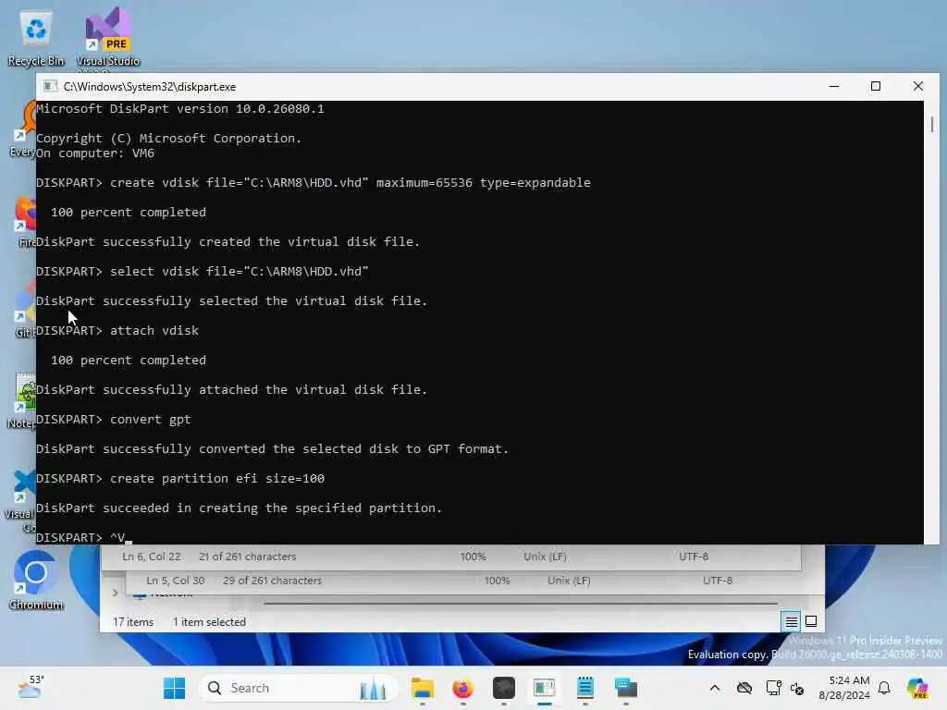Click the Explorer horizontal scrollbar
The height and width of the screenshot is (710, 947).
[521, 603]
